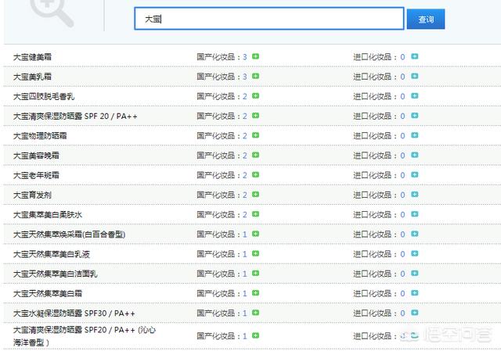Click green plus icon for 大宝老年斑霜

(255, 175)
